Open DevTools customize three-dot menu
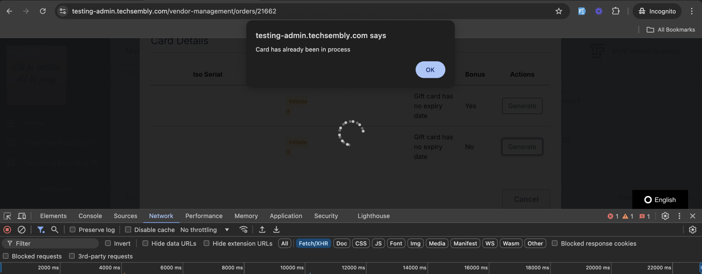702x274 pixels. click(x=679, y=216)
